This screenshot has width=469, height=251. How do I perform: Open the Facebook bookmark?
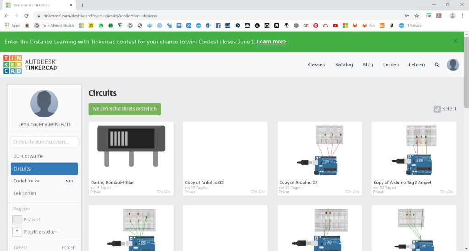[218, 26]
